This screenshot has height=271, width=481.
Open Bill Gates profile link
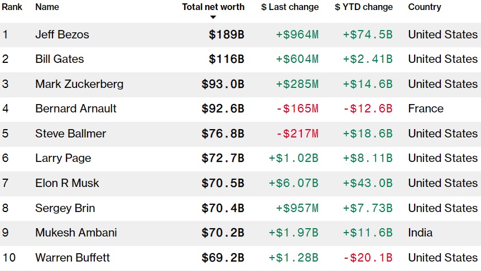[59, 59]
